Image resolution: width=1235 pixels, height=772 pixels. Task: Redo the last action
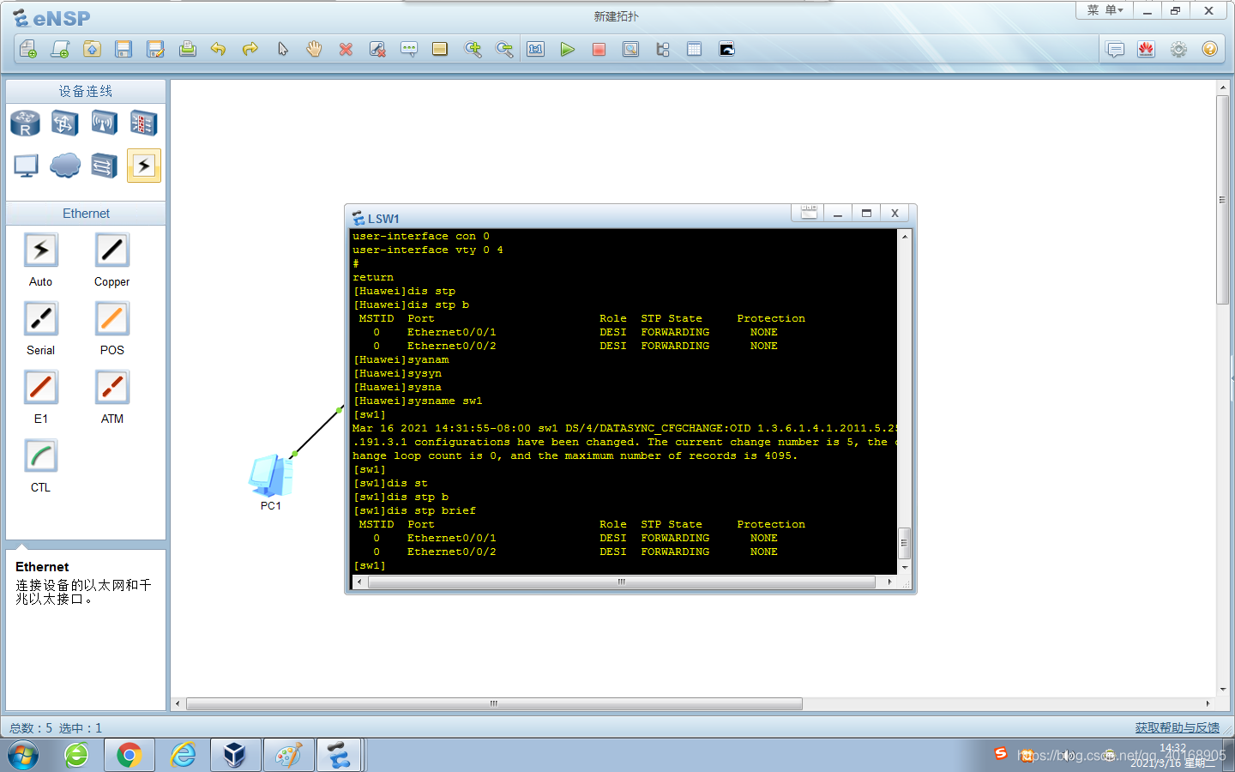click(x=250, y=49)
